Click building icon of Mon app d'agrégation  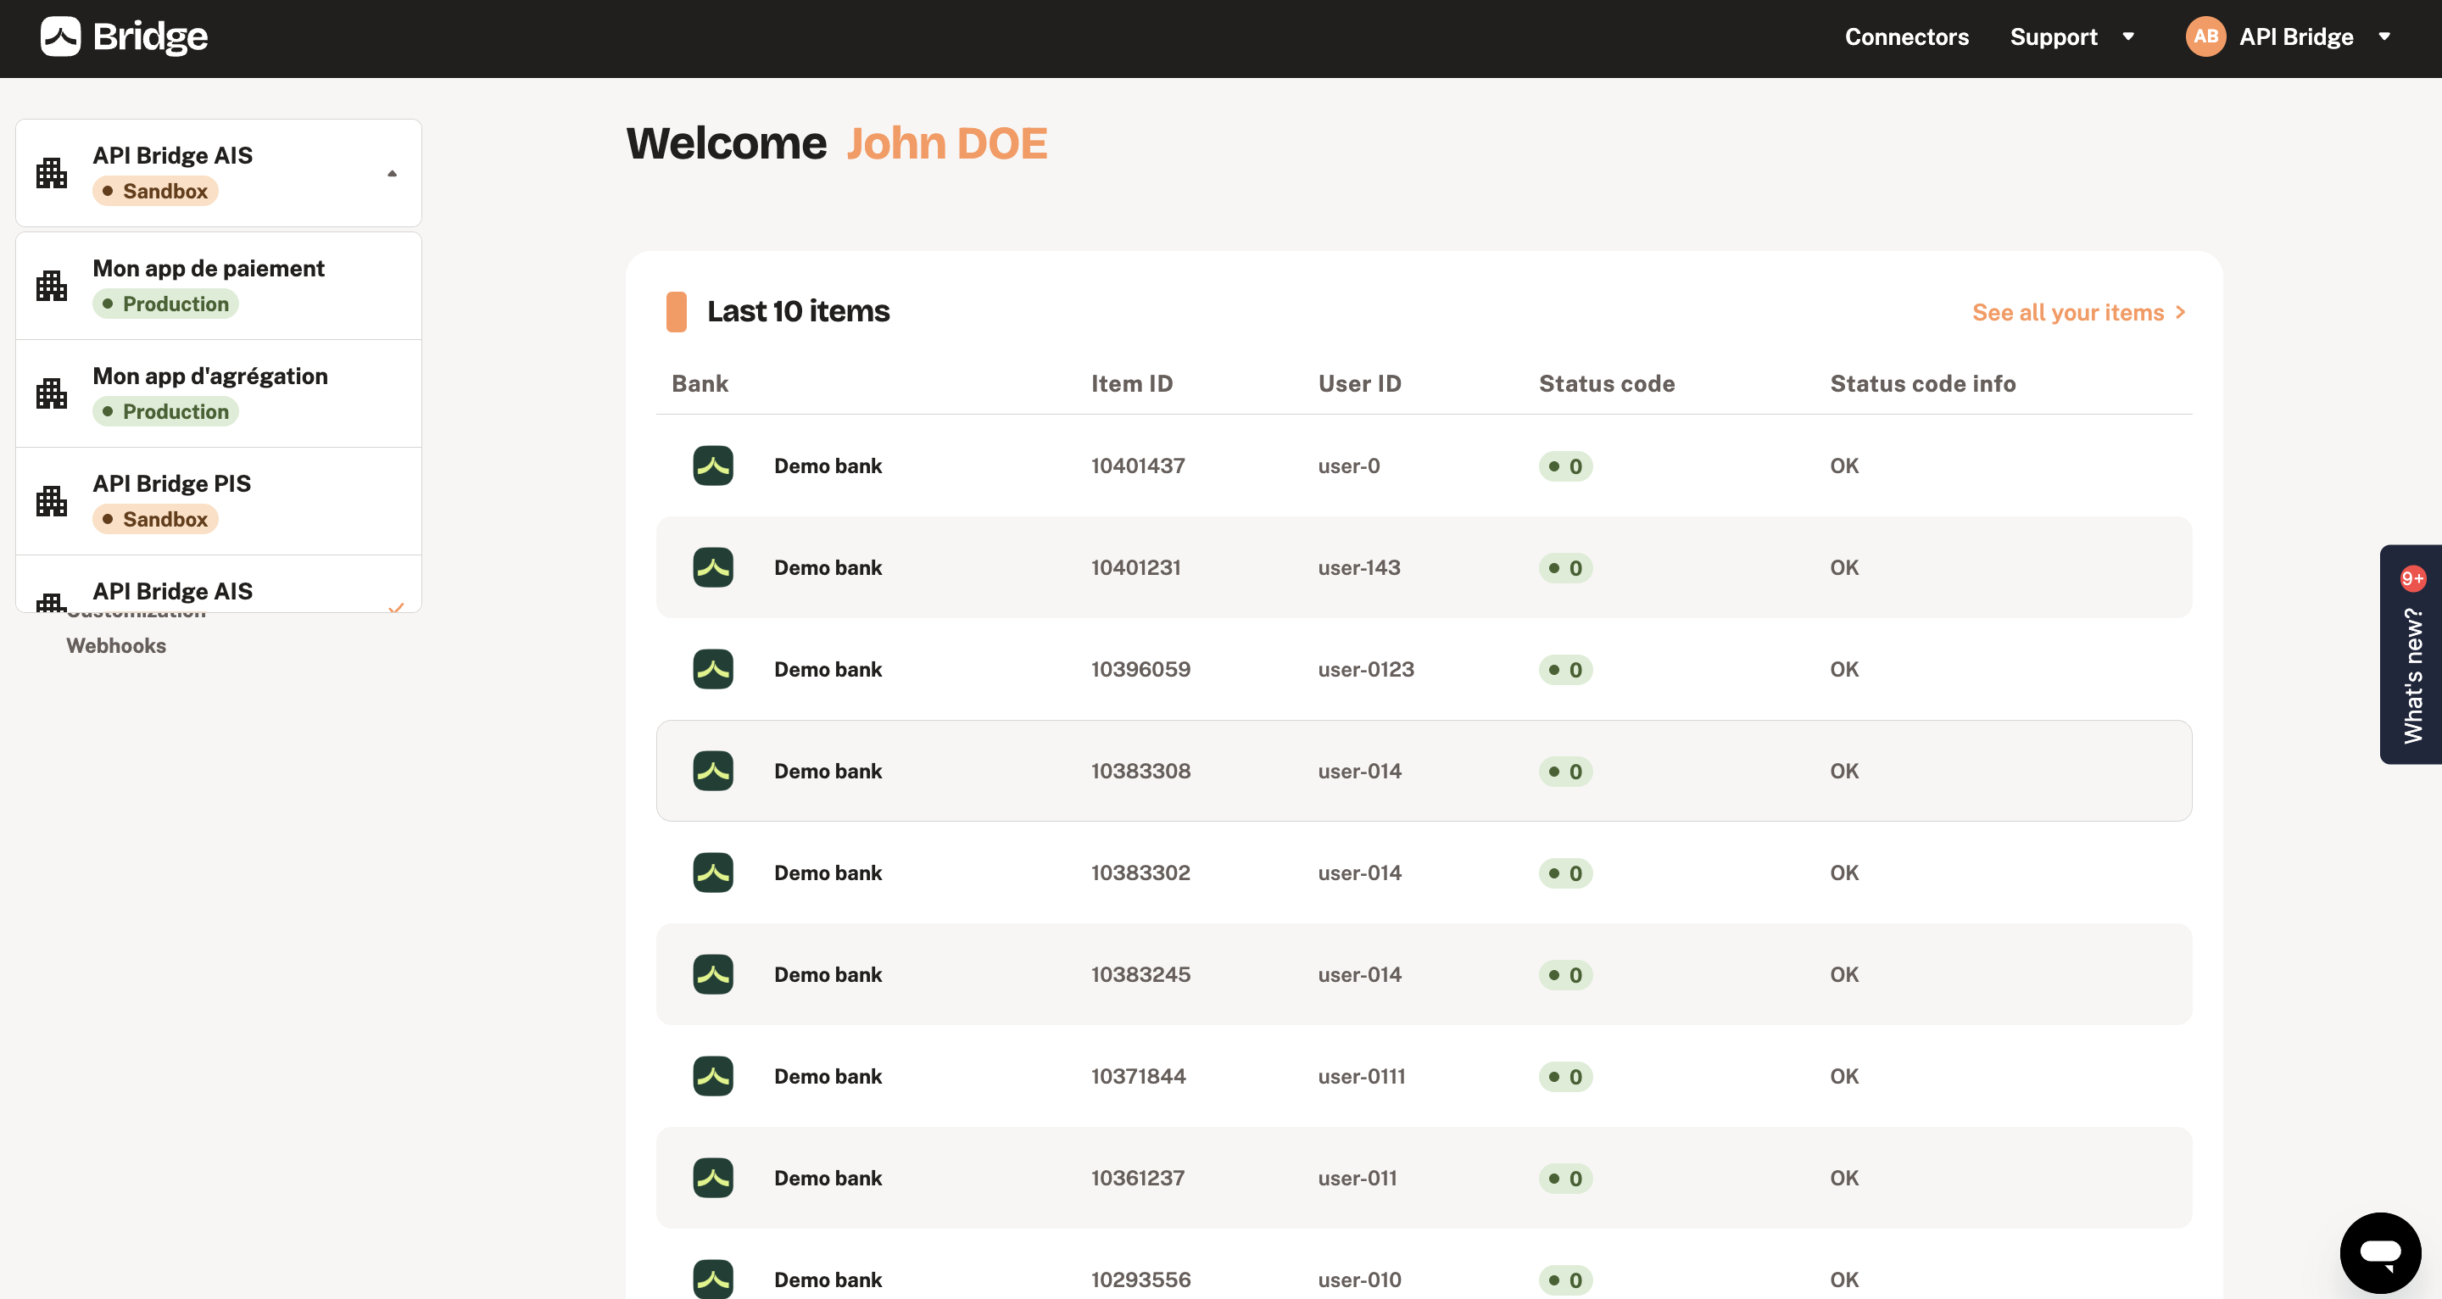(51, 393)
